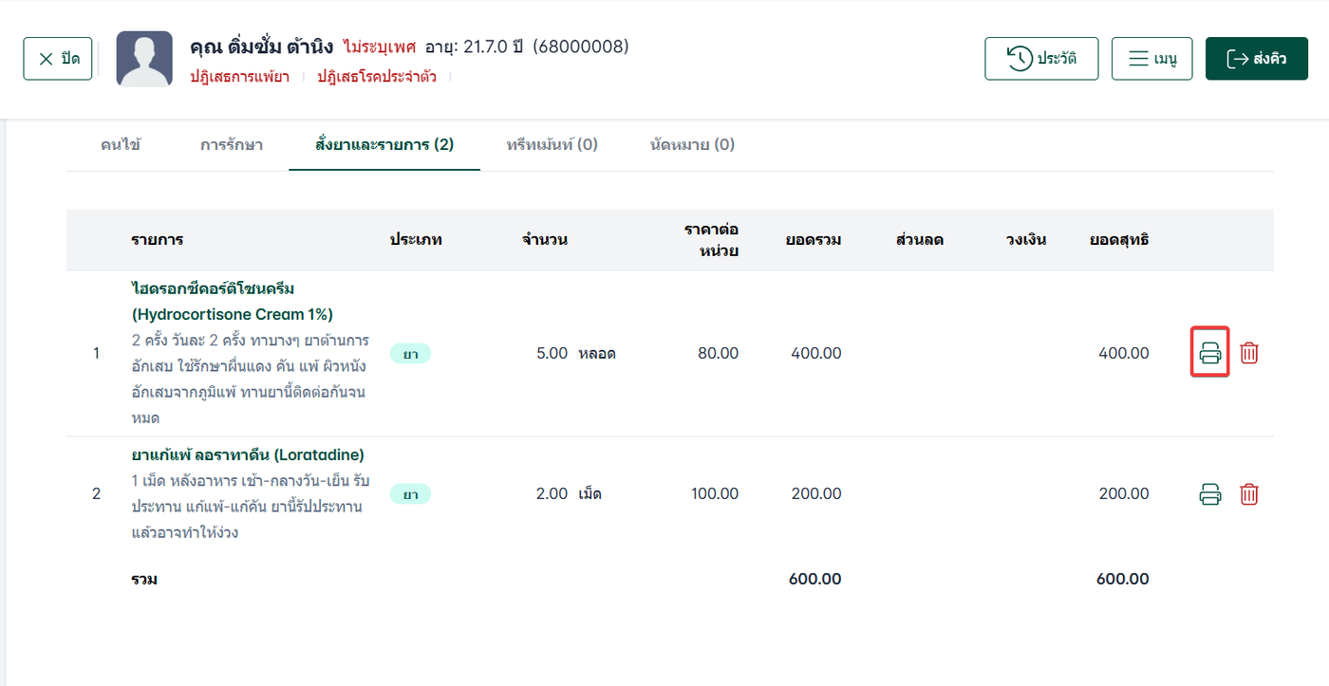Close the patient record with ปิด

pos(58,59)
